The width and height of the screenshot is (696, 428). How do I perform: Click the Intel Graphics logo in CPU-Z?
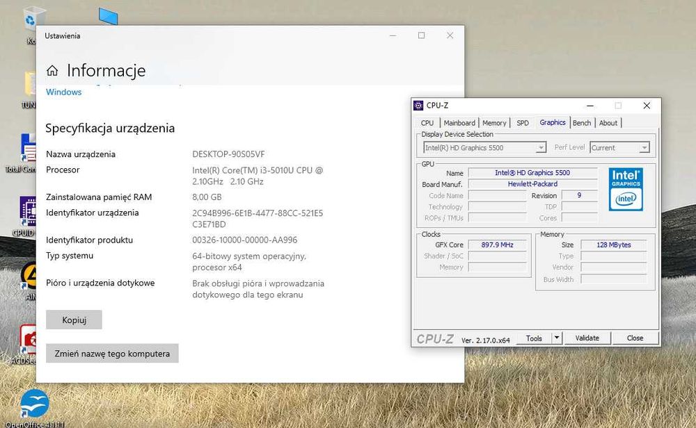click(x=626, y=189)
